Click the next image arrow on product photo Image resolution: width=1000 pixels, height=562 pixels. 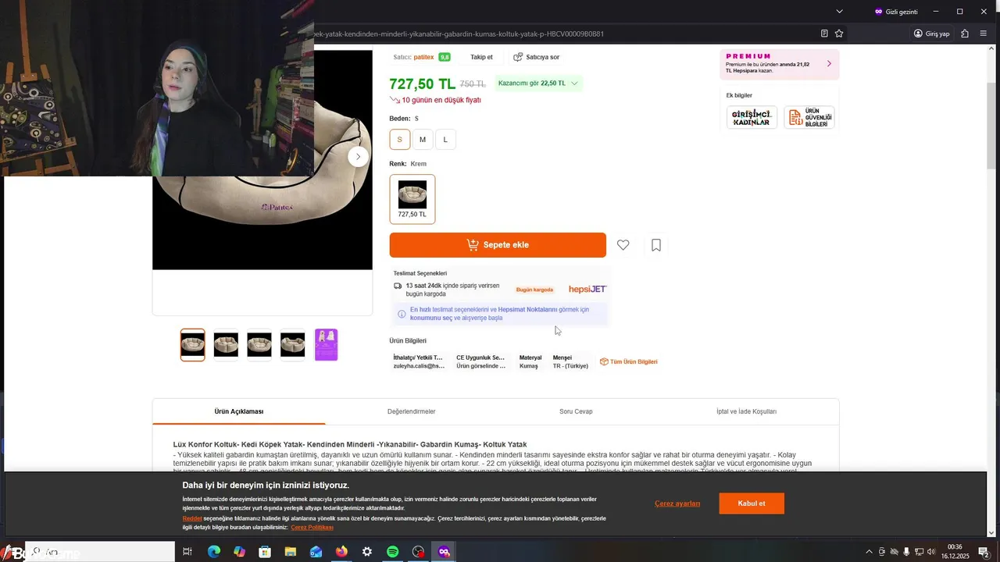pos(358,156)
